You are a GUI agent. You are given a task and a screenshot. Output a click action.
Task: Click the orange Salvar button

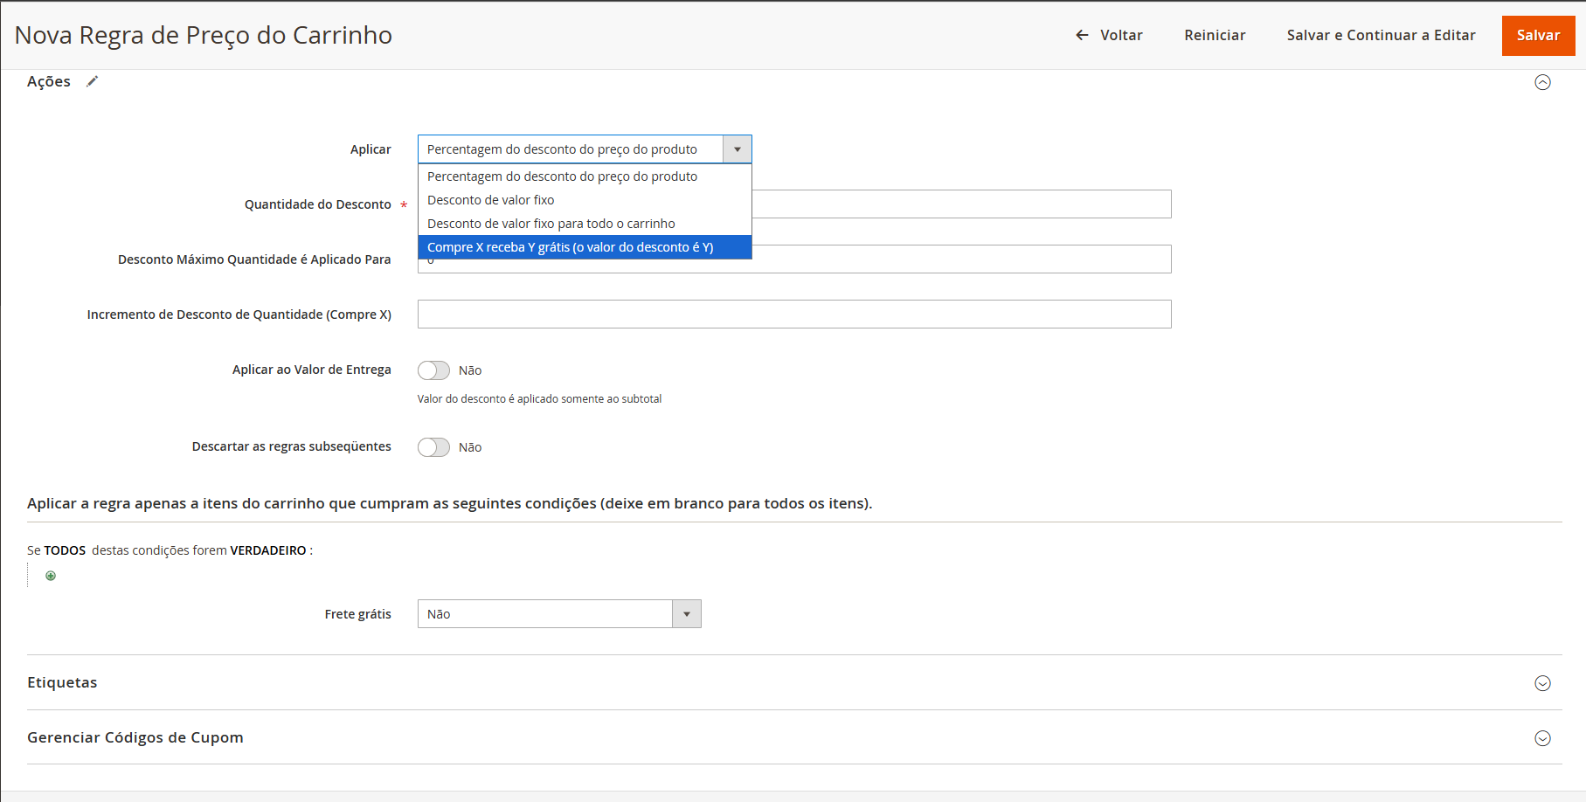click(x=1537, y=35)
